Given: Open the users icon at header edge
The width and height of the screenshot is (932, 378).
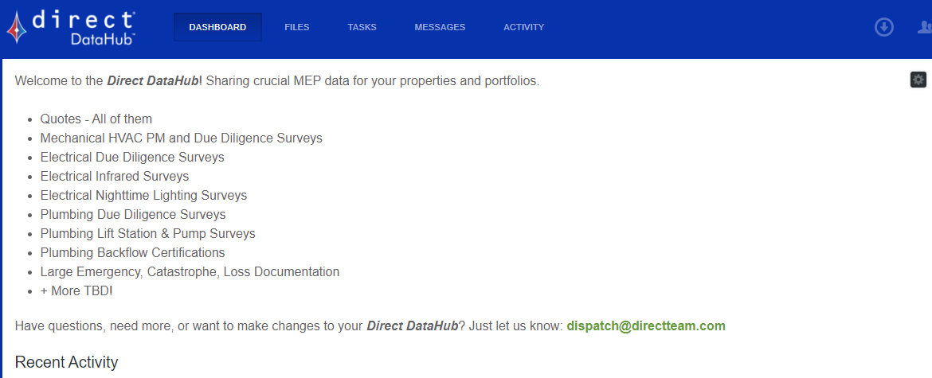Looking at the screenshot, I should [925, 27].
